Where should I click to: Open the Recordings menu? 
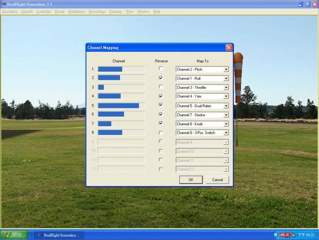tap(97, 11)
